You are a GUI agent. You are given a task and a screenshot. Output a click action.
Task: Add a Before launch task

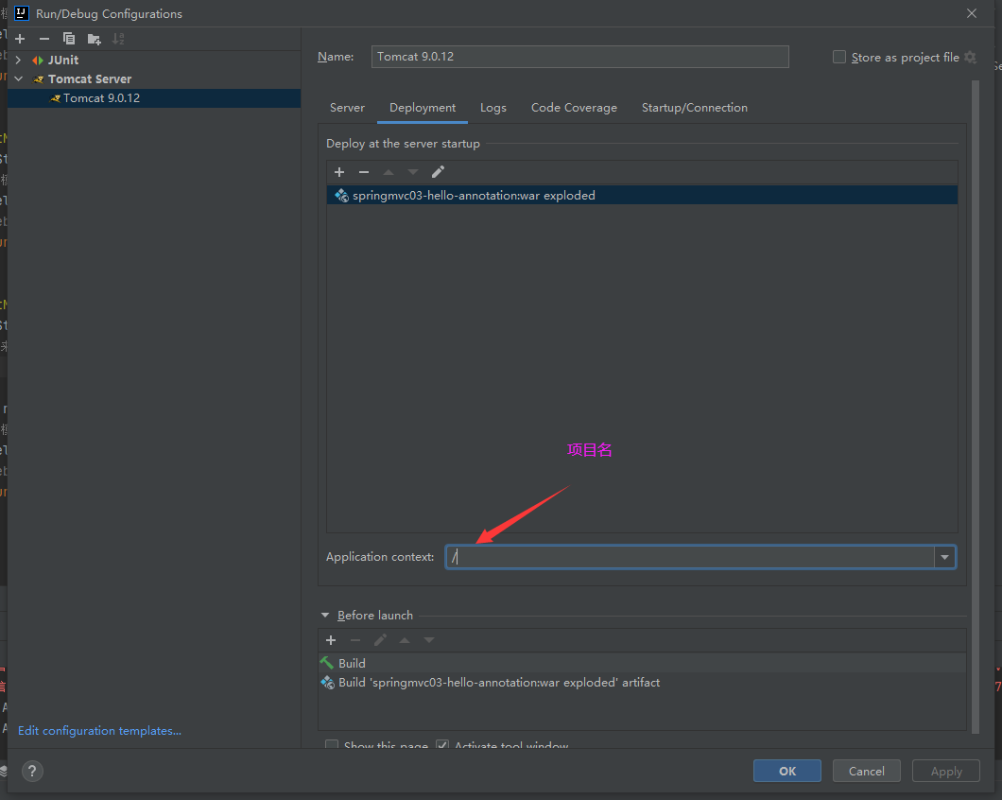click(x=331, y=640)
